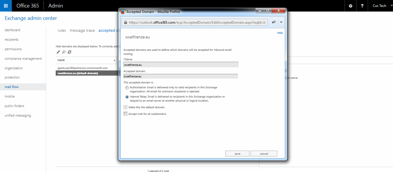Image resolution: width=393 pixels, height=172 pixels.
Task: Refresh the accepted domains list
Action: (x=70, y=52)
